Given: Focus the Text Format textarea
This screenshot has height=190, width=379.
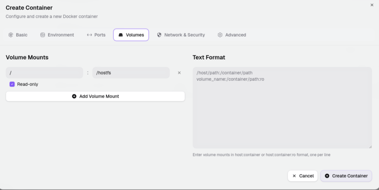Looking at the screenshot, I should pyautogui.click(x=282, y=108).
